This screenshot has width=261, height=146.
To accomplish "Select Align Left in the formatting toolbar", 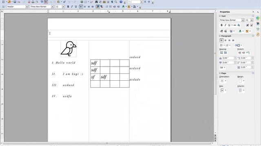I will coord(81,6).
